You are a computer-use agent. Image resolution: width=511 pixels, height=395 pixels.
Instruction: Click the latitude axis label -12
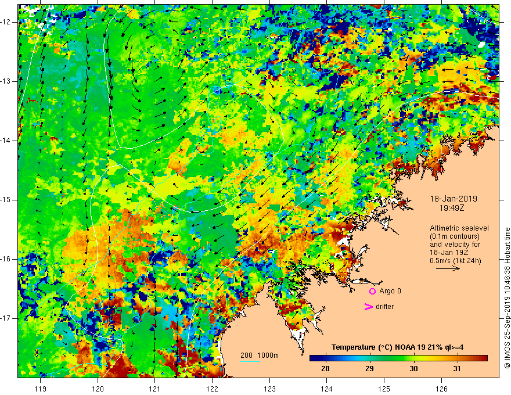coord(6,22)
